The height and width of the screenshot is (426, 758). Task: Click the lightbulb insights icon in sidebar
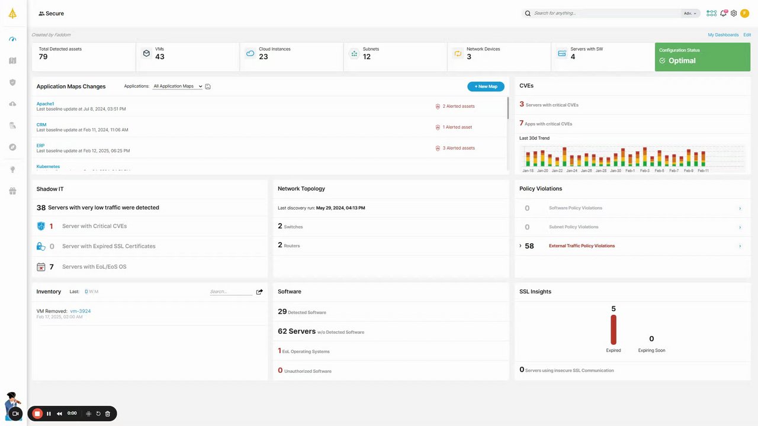coord(12,169)
